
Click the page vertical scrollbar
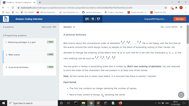coord(188,35)
